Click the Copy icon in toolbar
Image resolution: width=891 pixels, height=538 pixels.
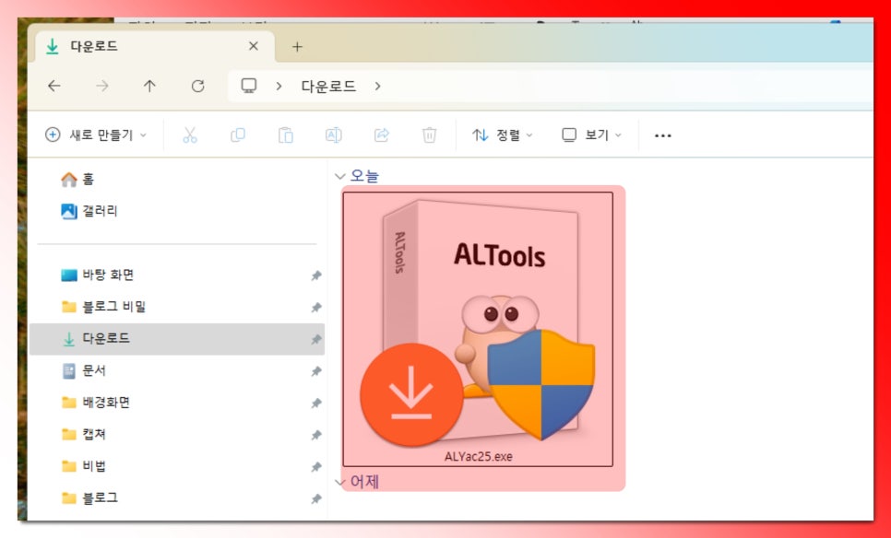(238, 135)
